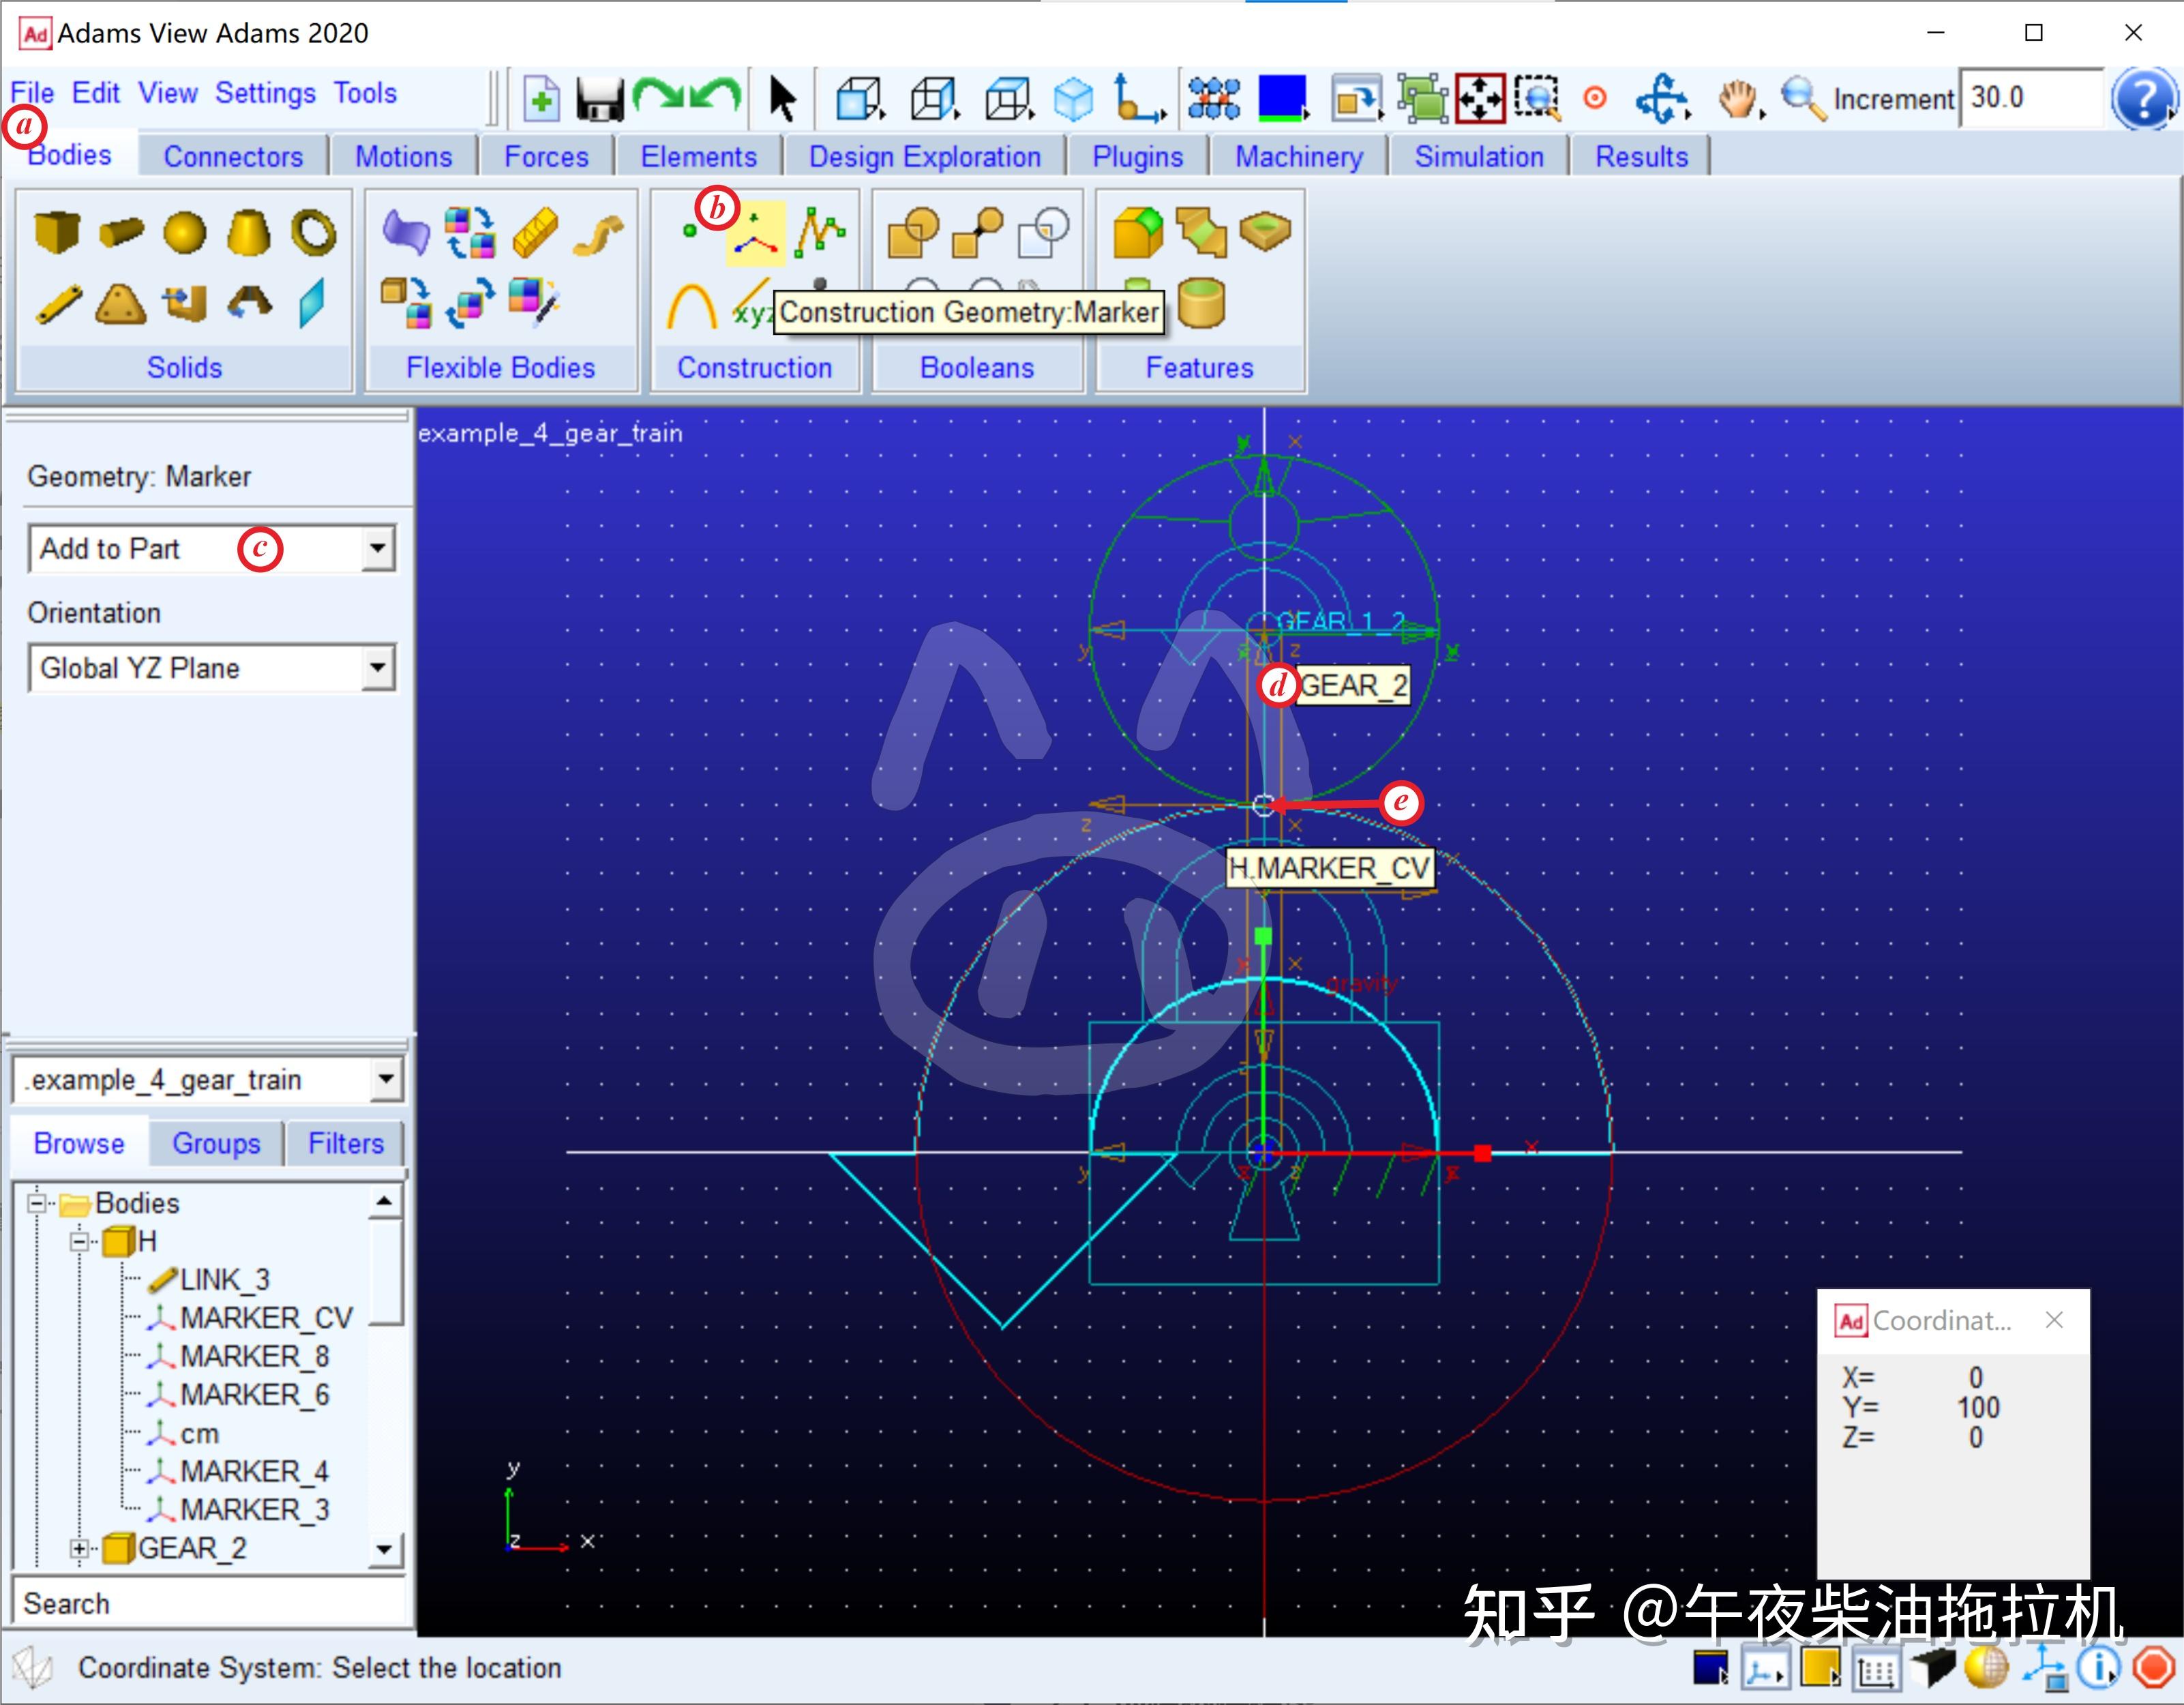Choose the Link solid tool

(x=58, y=305)
